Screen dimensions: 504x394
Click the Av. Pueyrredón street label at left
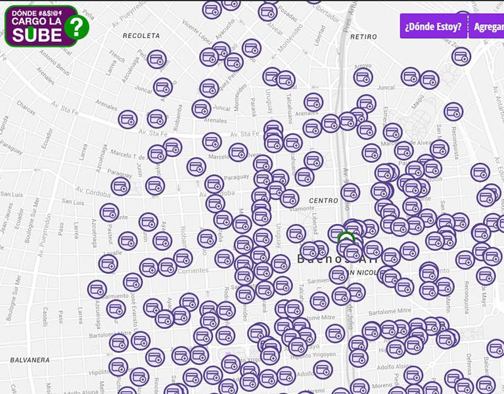(x=45, y=235)
